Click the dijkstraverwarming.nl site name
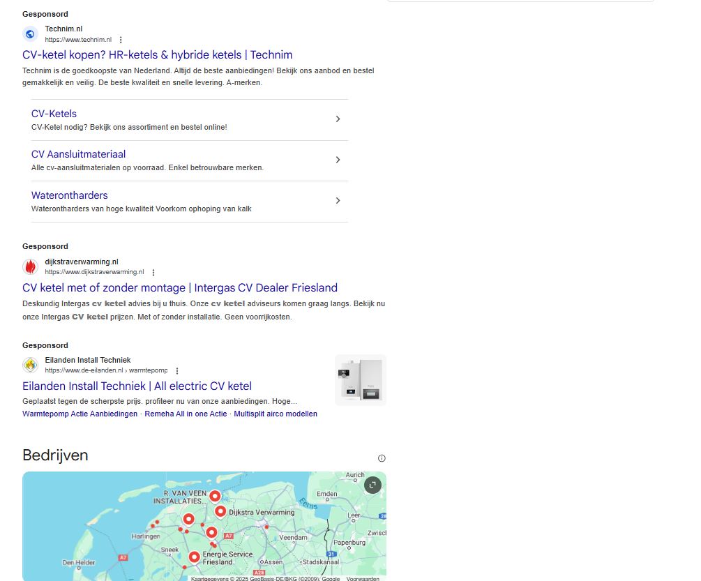 pos(82,262)
